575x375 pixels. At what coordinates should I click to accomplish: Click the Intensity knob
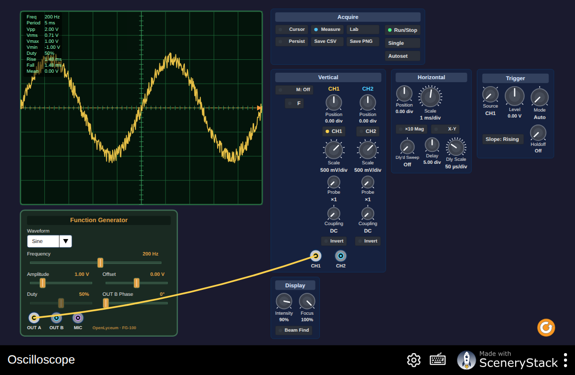pos(284,301)
